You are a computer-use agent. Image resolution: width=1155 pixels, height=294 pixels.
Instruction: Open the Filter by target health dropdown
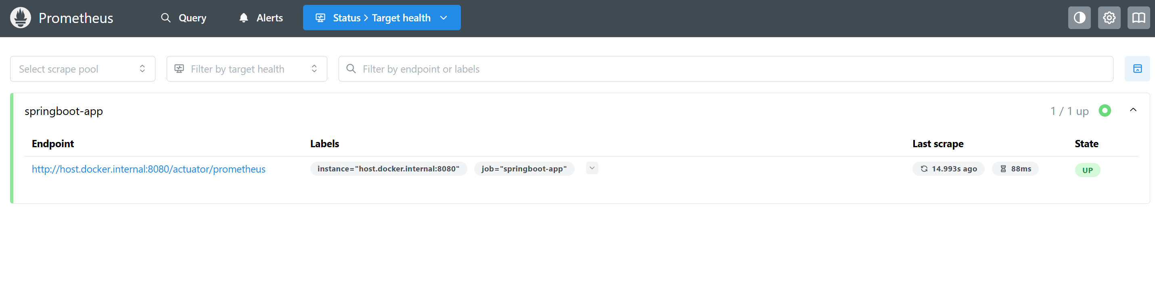coord(247,69)
